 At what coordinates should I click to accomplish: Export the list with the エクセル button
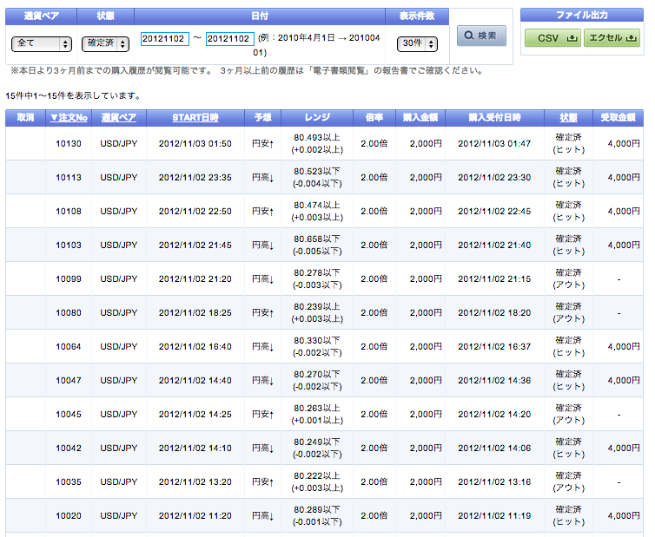(612, 38)
